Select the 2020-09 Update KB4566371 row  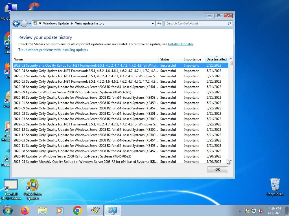tap(121, 92)
